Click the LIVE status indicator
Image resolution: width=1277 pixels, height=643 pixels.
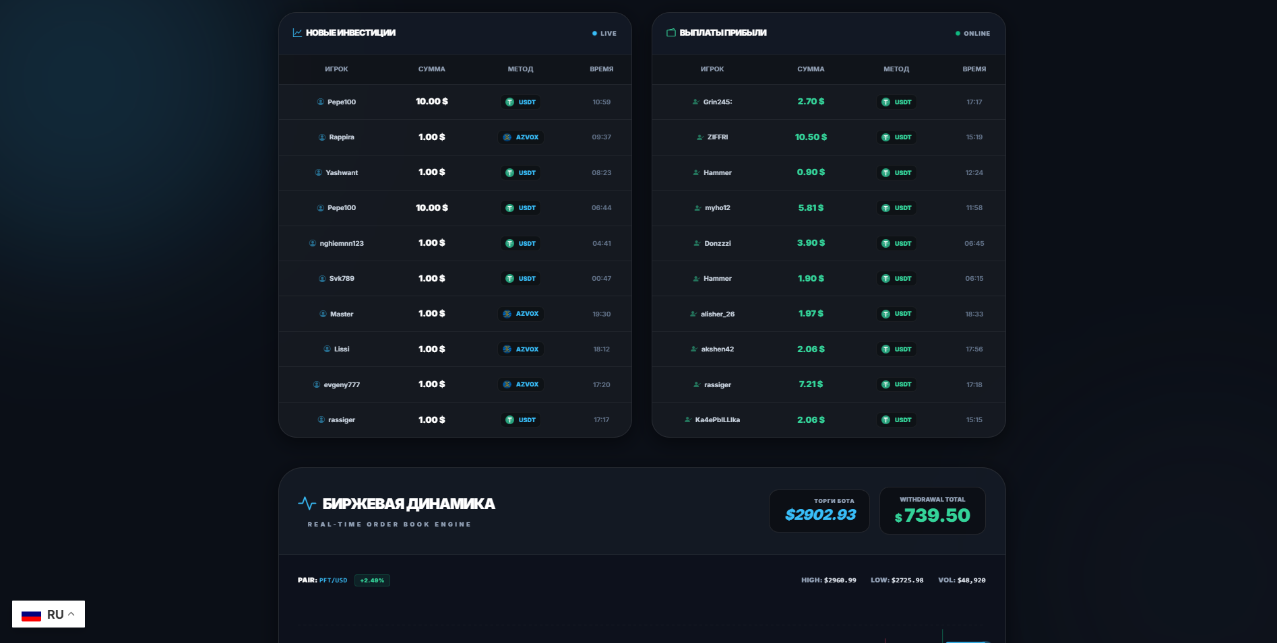[x=604, y=33]
